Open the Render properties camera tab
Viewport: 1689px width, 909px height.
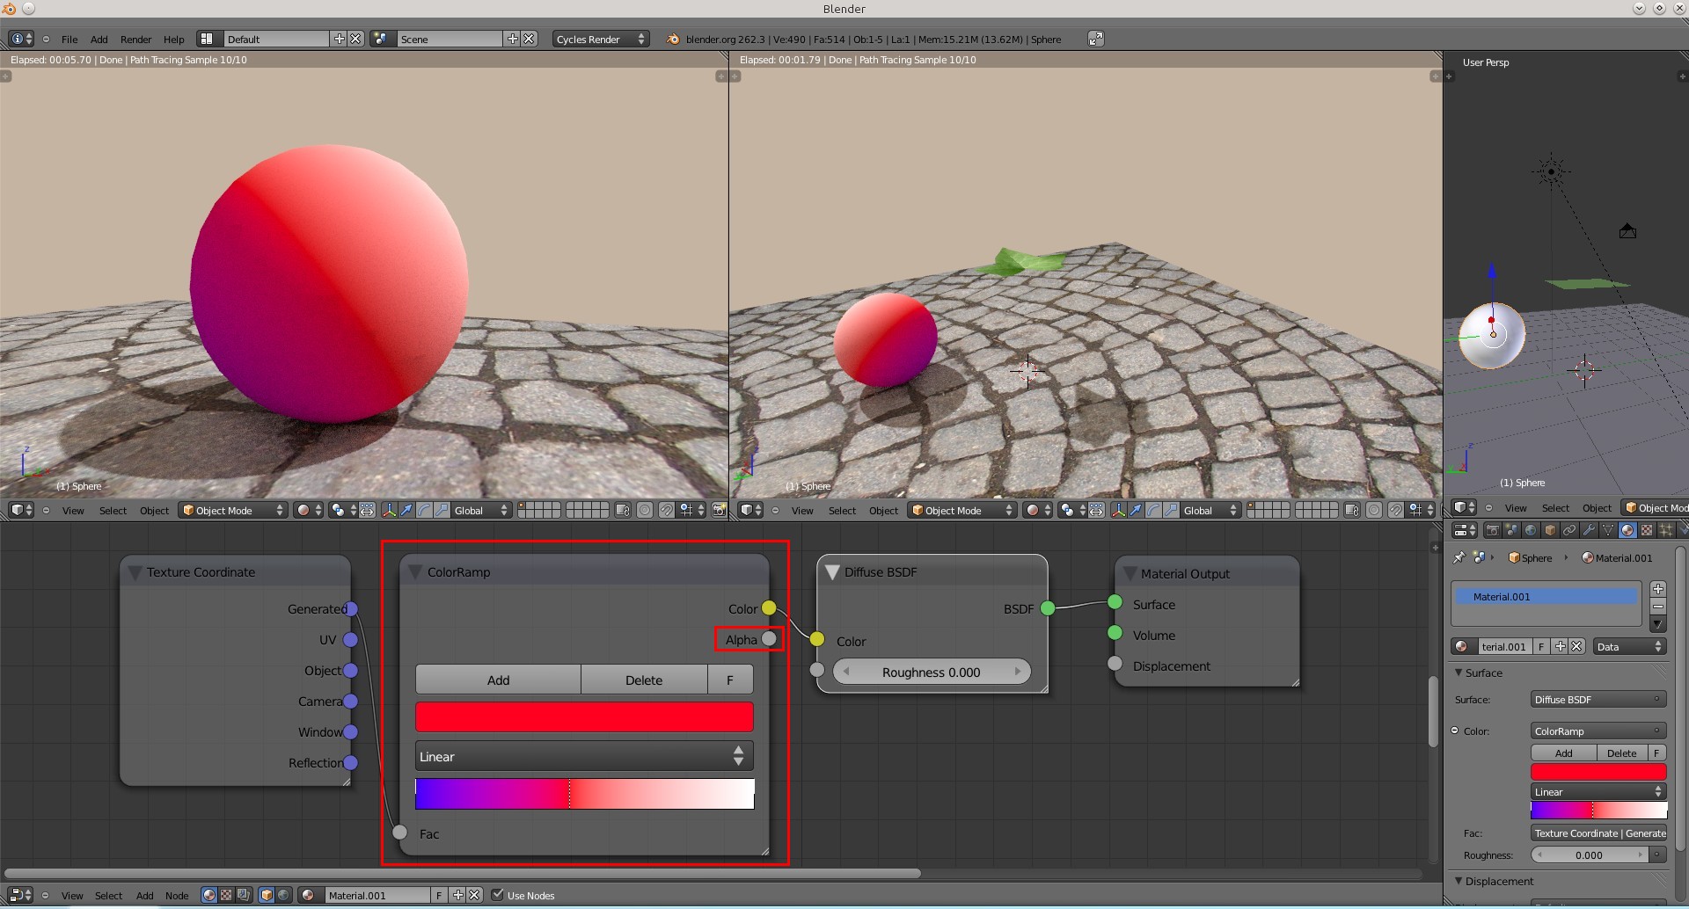[1492, 530]
